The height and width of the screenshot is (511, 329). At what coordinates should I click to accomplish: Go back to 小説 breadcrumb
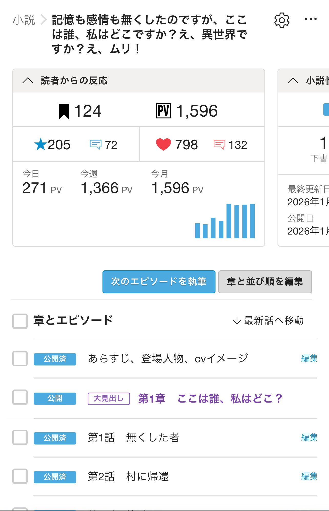click(x=24, y=20)
